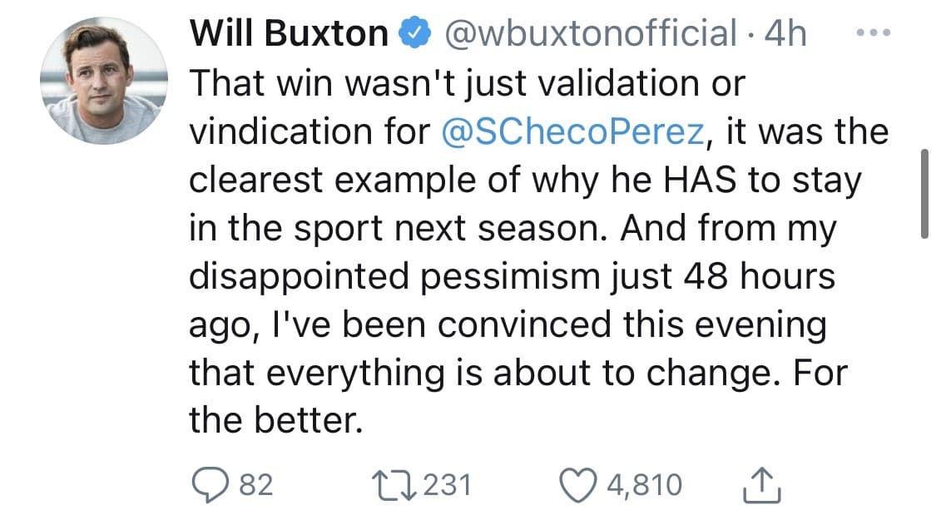The height and width of the screenshot is (515, 936).
Task: Click the blue verified badge
Action: (414, 32)
